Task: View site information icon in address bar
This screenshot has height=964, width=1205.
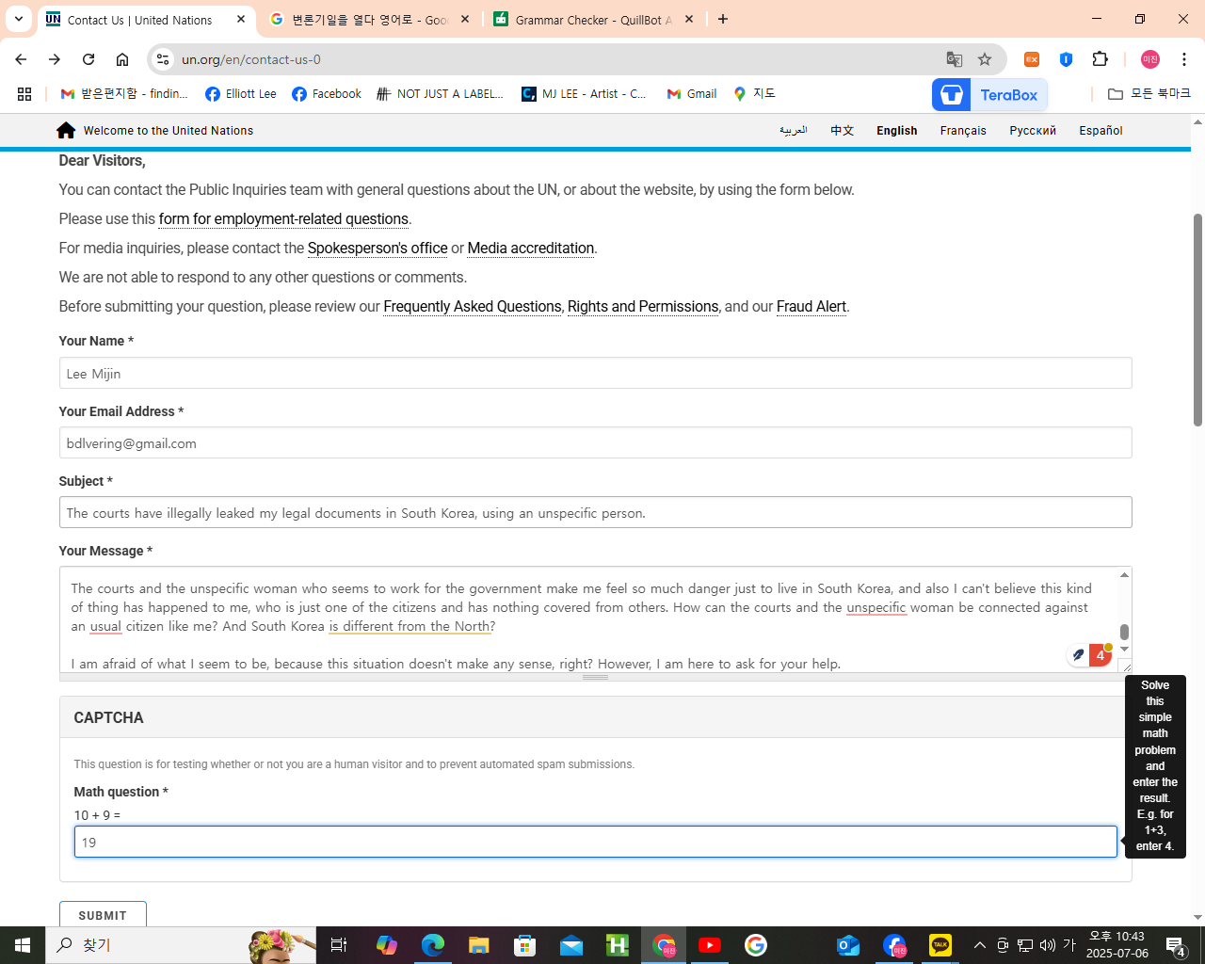Action: click(163, 59)
